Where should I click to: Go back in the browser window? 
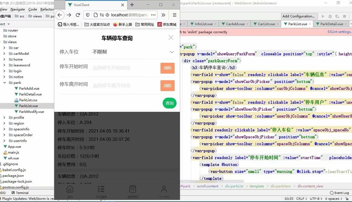click(x=60, y=15)
